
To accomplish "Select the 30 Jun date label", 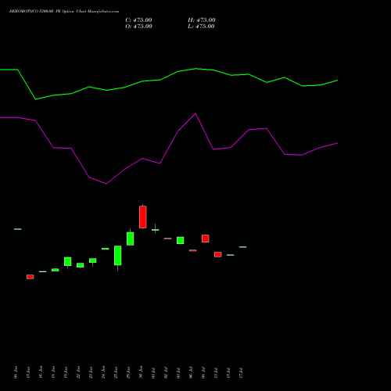I will [x=141, y=372].
